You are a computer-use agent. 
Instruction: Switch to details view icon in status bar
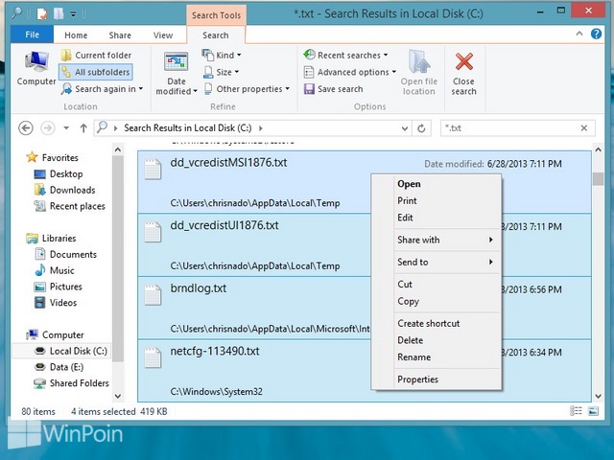point(576,411)
